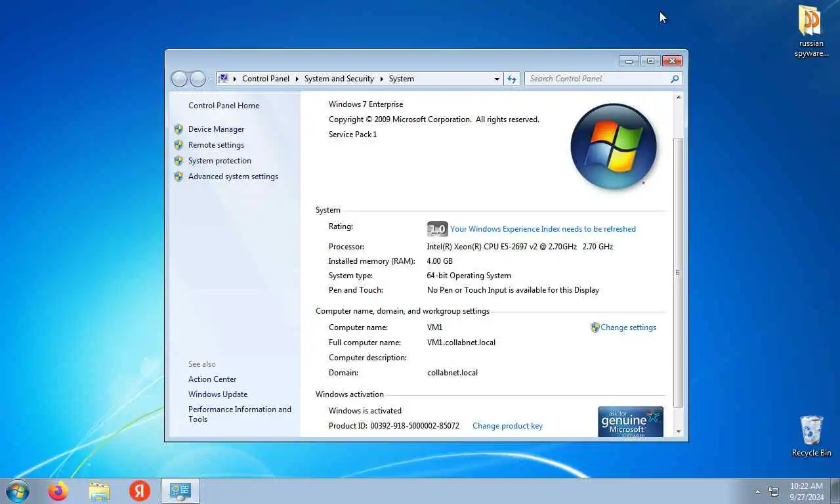Open Remote settings link
Viewport: 840px width, 504px height.
click(216, 145)
